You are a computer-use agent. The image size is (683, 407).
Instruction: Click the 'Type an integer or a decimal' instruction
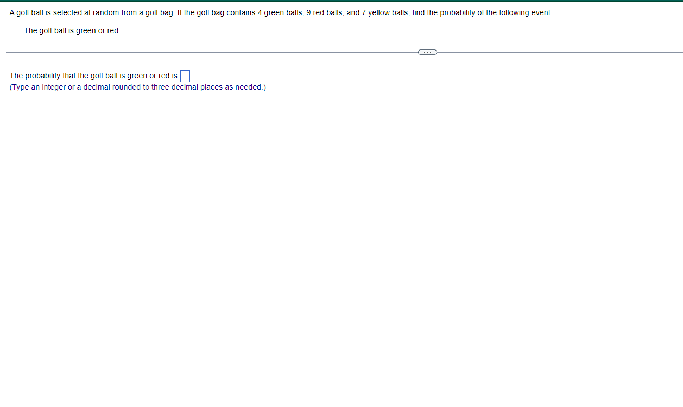pos(137,87)
